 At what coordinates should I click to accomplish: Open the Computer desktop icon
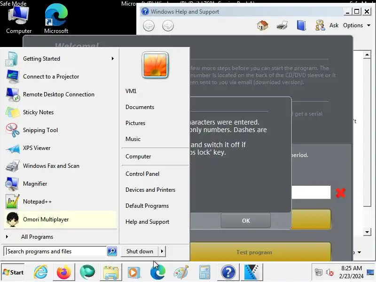point(19,20)
